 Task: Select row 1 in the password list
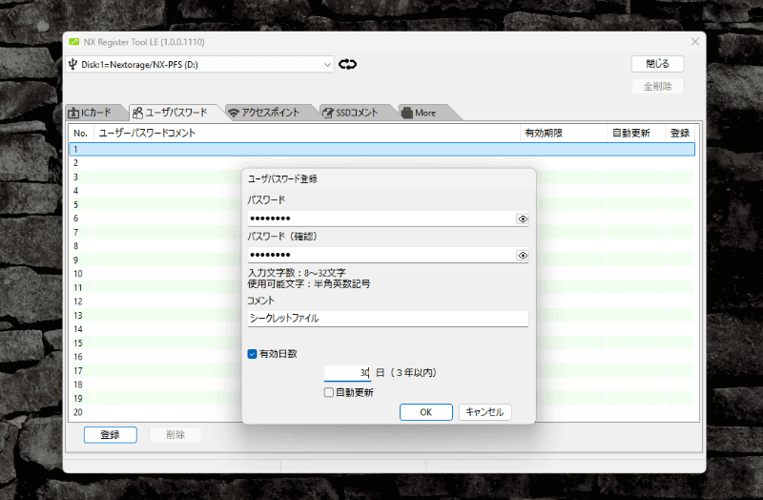pyautogui.click(x=382, y=149)
